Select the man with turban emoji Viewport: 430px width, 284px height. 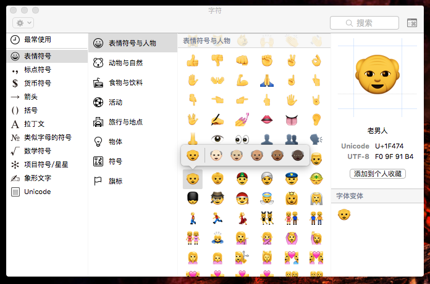point(267,179)
